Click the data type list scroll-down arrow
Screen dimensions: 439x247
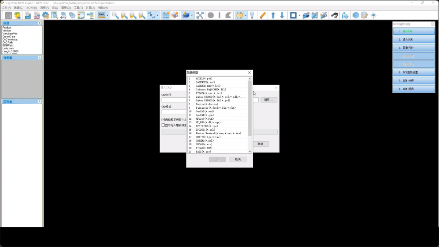point(250,151)
